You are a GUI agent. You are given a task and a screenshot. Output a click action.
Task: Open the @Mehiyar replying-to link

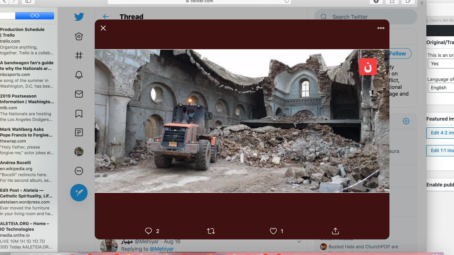(162, 249)
